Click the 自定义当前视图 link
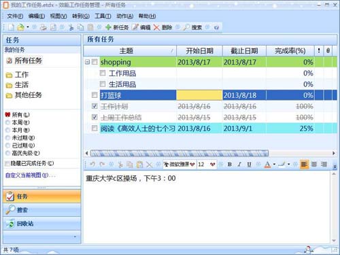The image size is (340, 255). (x=27, y=175)
